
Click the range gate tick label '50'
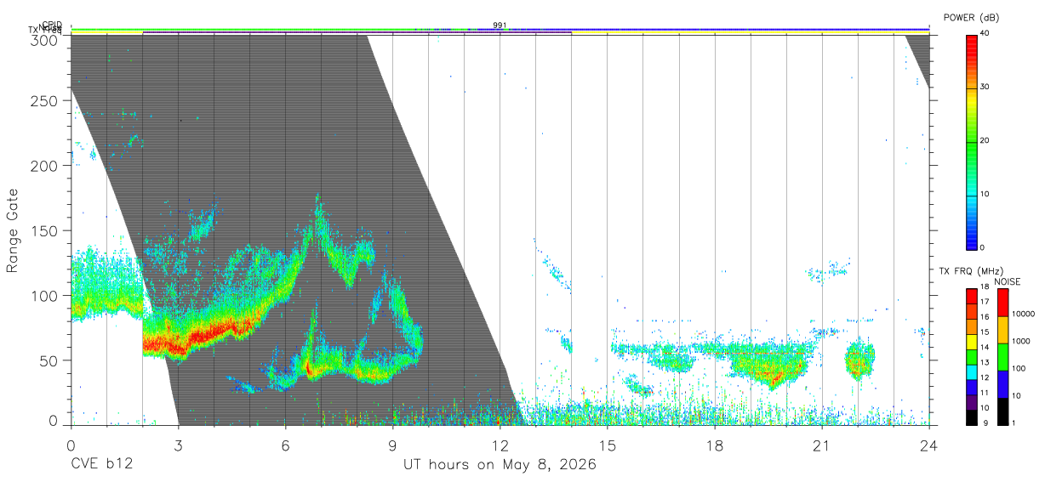[x=48, y=360]
